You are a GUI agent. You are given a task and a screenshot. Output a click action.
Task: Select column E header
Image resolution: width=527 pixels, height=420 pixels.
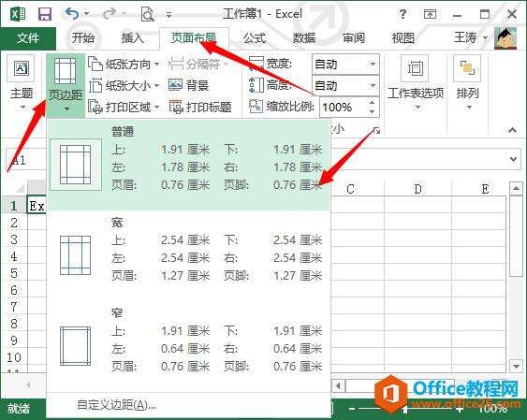point(485,189)
